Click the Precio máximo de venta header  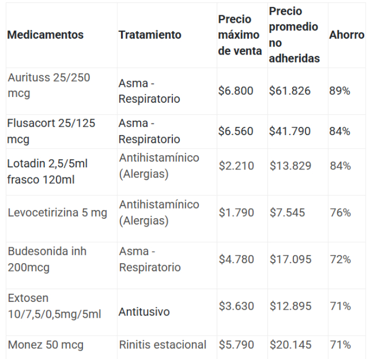[240, 35]
